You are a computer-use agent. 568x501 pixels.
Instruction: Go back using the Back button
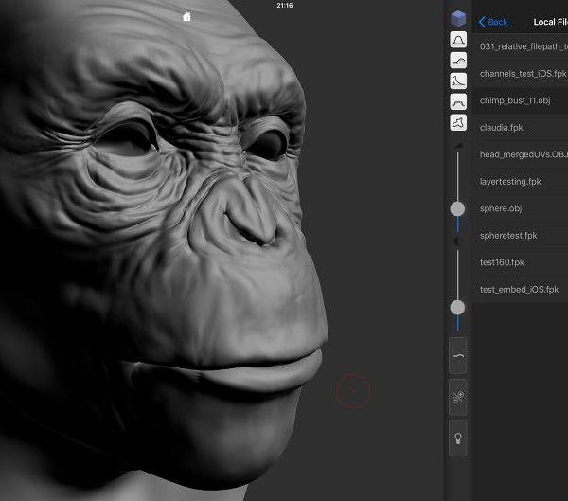coord(493,22)
